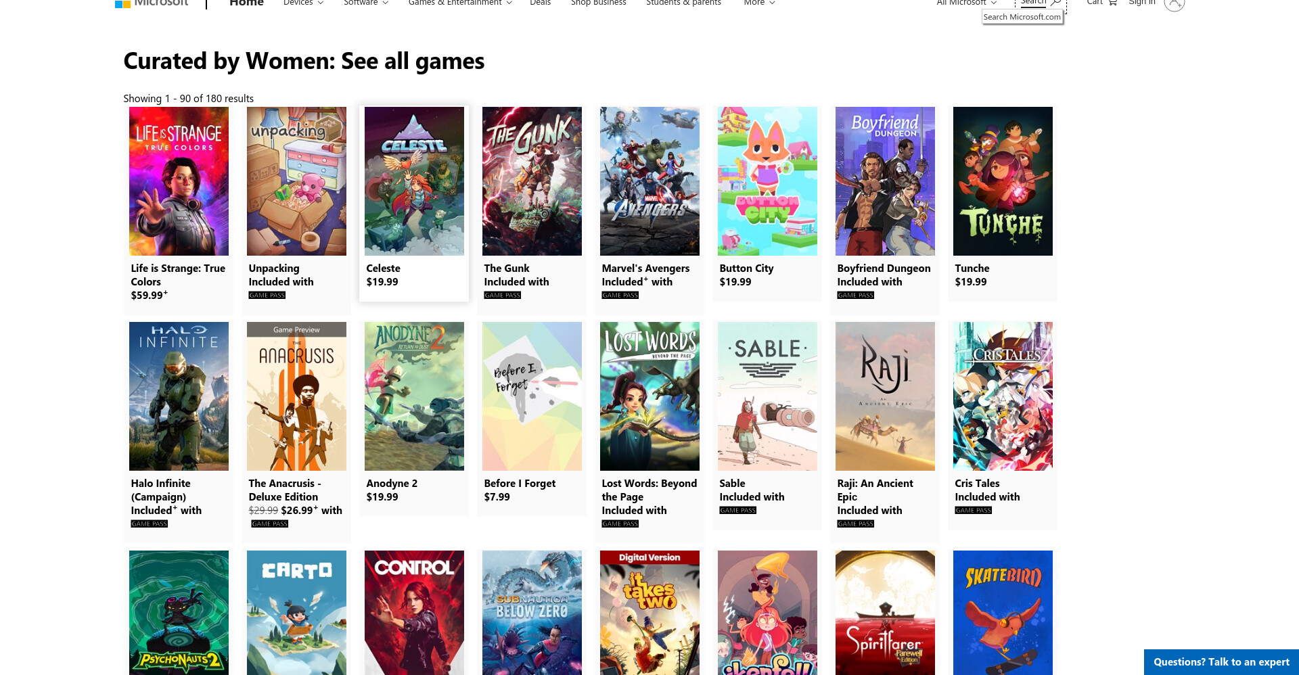
Task: Click the search magnifier icon
Action: pos(1055,3)
